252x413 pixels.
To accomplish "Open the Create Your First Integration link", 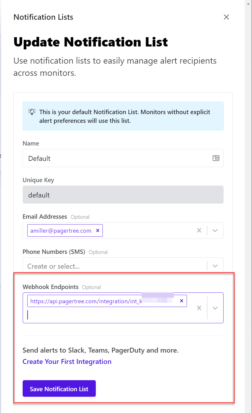I will [67, 362].
